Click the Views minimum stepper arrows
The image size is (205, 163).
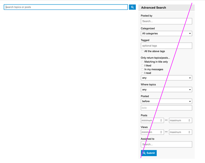pos(161,132)
